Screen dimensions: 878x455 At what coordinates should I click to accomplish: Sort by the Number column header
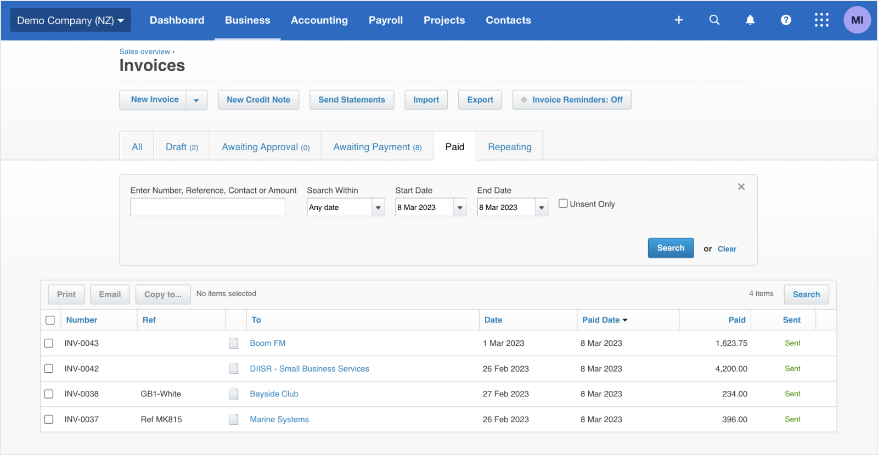[82, 320]
